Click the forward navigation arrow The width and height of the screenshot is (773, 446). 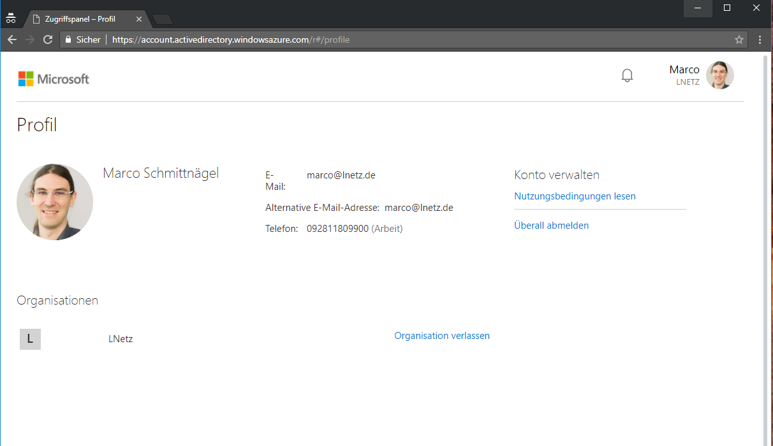coord(29,40)
